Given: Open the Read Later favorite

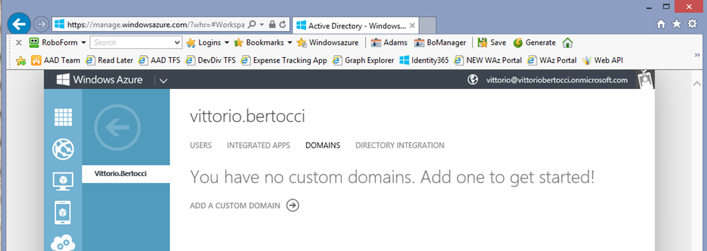Looking at the screenshot, I should click(110, 61).
